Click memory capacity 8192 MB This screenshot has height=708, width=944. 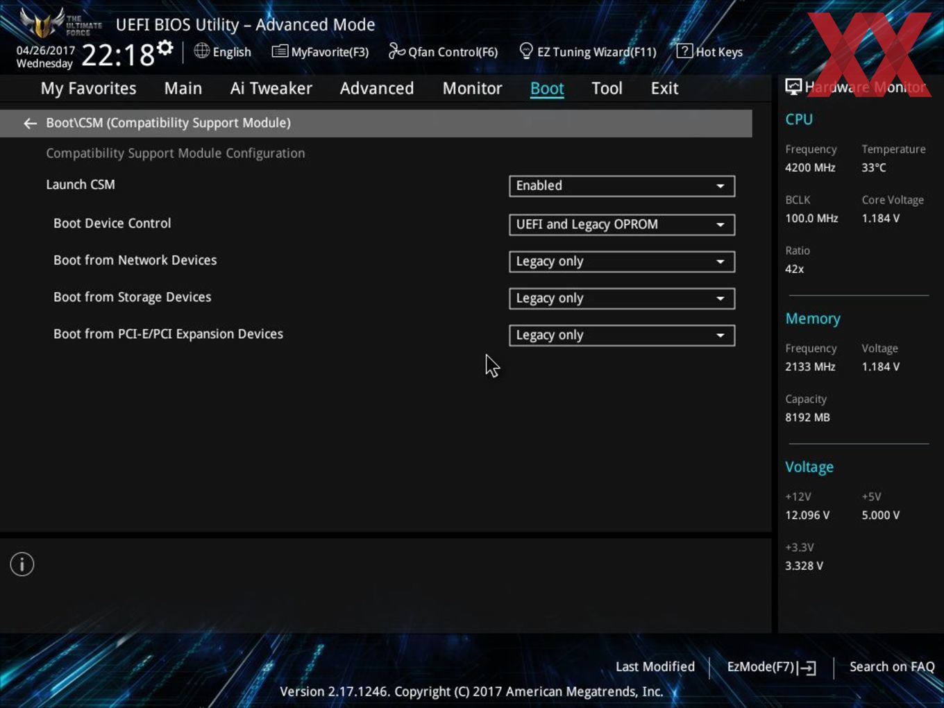point(807,417)
